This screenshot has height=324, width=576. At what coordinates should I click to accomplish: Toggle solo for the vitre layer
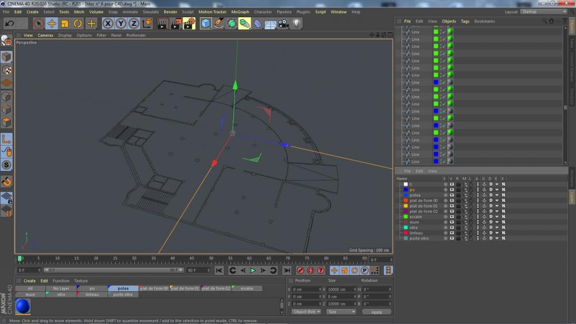pyautogui.click(x=445, y=227)
